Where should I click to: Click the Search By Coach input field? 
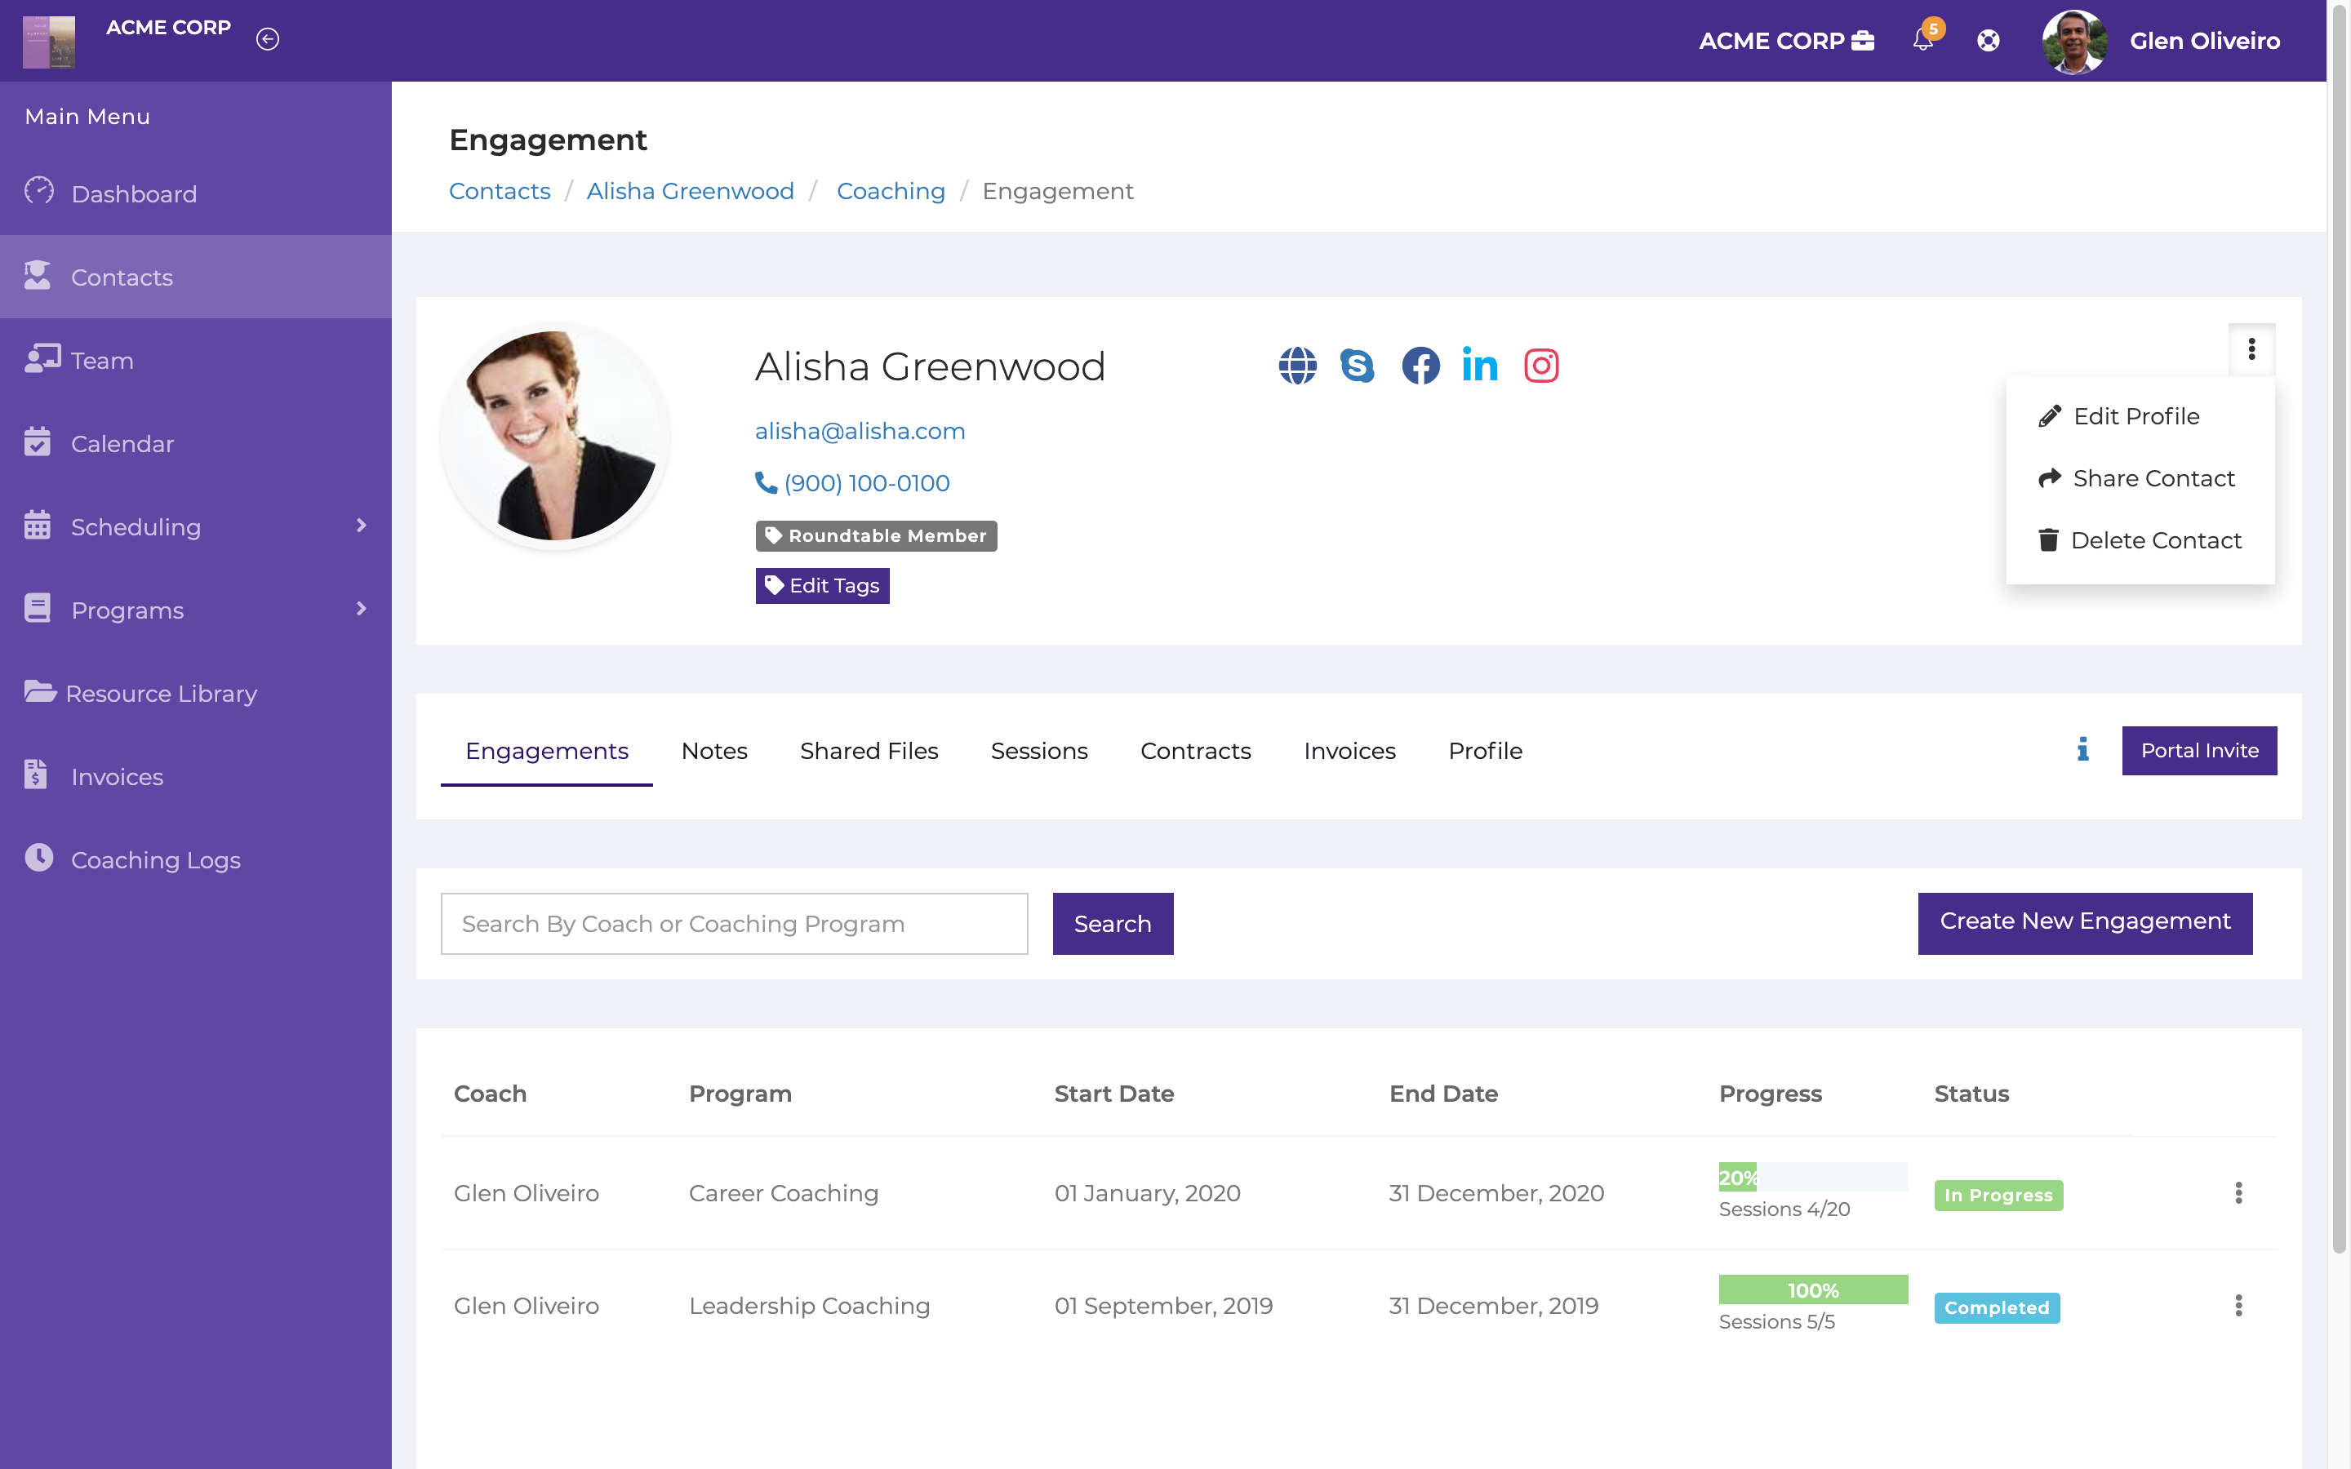(x=734, y=923)
